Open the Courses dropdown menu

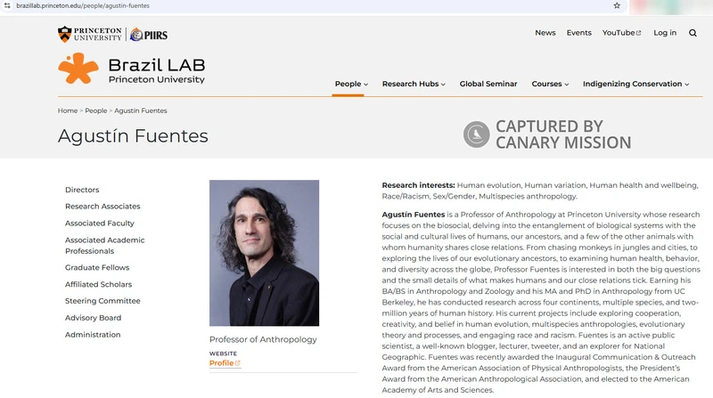(x=550, y=84)
